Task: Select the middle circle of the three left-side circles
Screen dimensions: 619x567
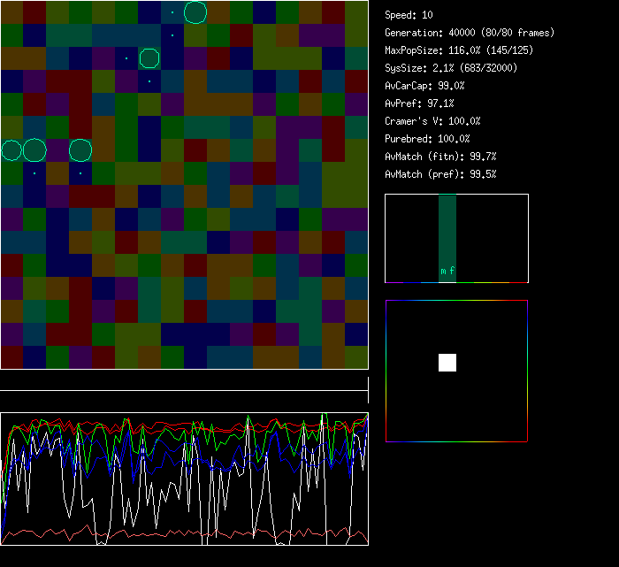Action: point(34,150)
